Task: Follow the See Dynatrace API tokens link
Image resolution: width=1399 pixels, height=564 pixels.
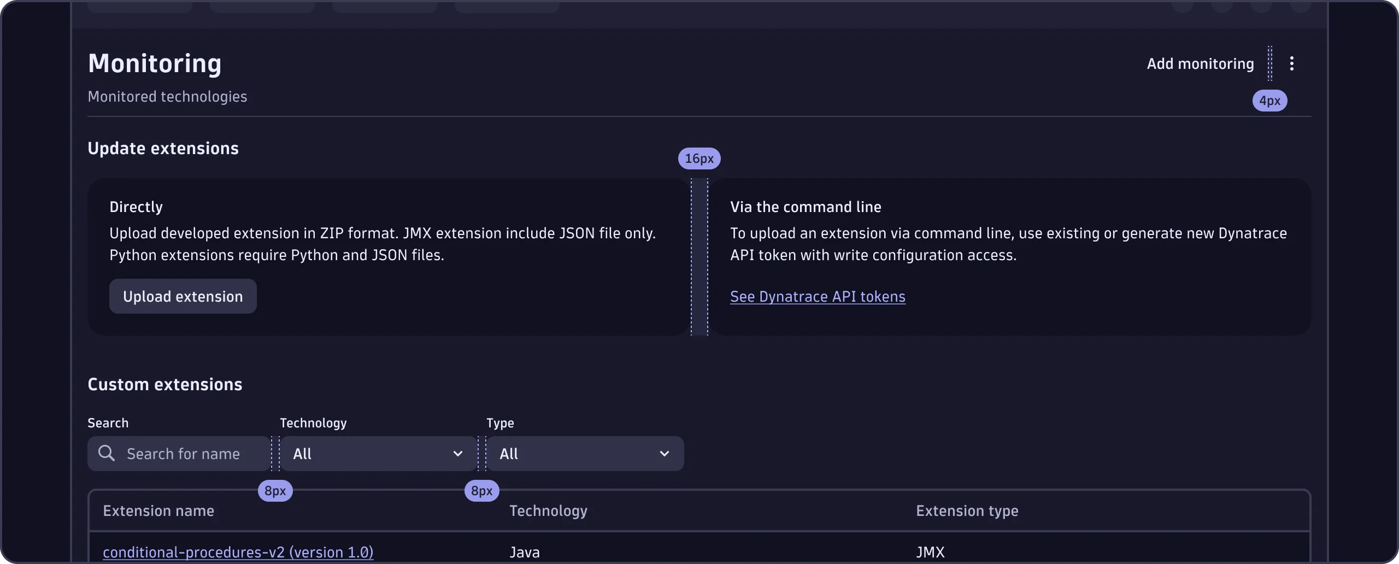Action: (818, 296)
